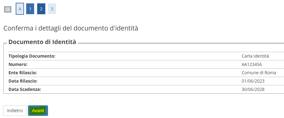Click the document number AA123456
Viewport: 284px width, 118px height.
point(252,64)
